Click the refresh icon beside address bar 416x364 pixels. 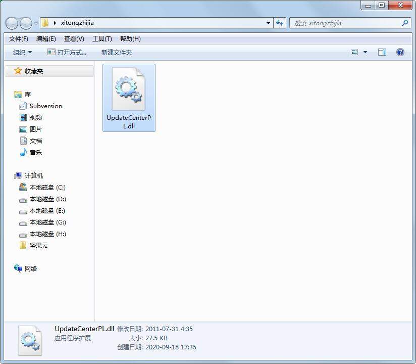[279, 23]
